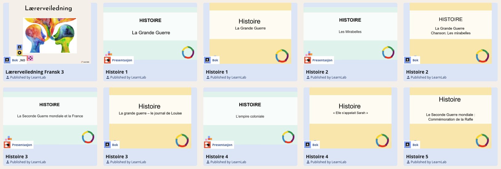501x169 pixels.
Task: Click Published by LearnLab under Histoire 5
Action: pos(428,162)
